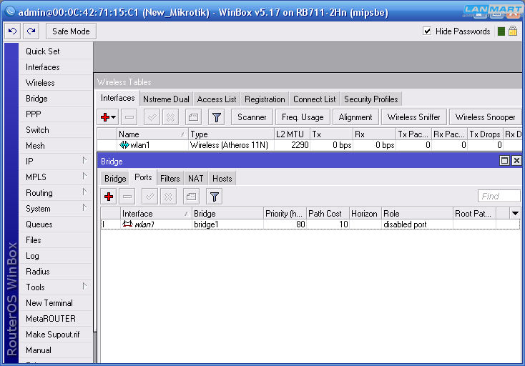Click enable checkmark icon in Wireless Tables

click(x=152, y=117)
